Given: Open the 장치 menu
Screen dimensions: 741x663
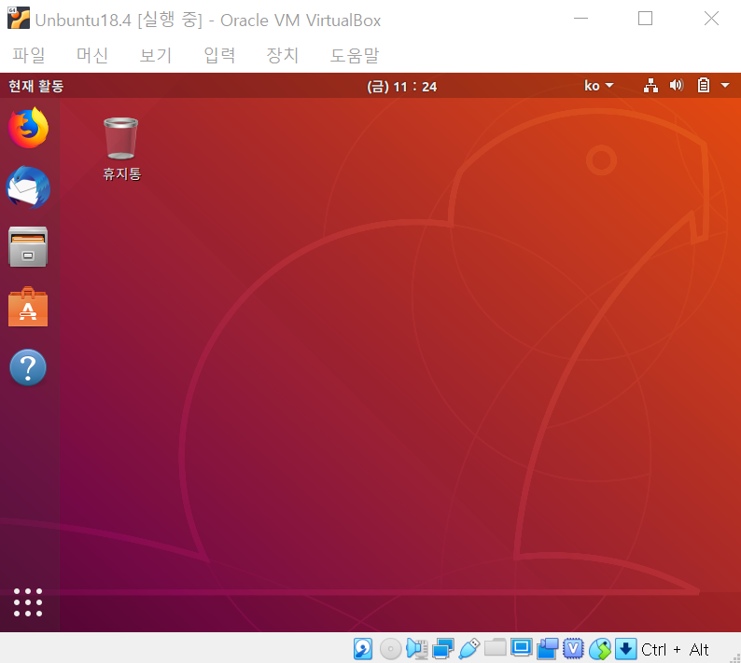Looking at the screenshot, I should pyautogui.click(x=282, y=55).
